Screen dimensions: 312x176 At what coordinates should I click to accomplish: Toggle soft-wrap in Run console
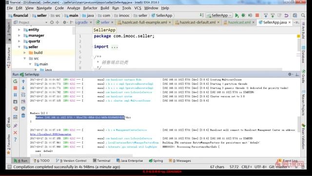coord(23,95)
